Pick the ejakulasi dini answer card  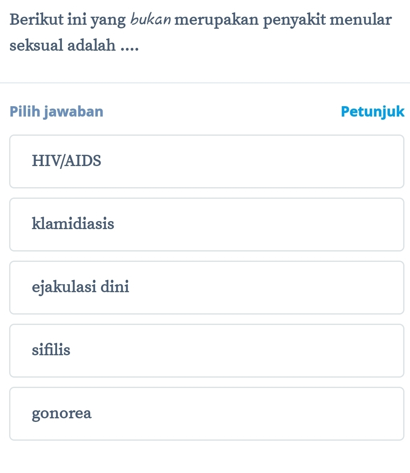[207, 287]
